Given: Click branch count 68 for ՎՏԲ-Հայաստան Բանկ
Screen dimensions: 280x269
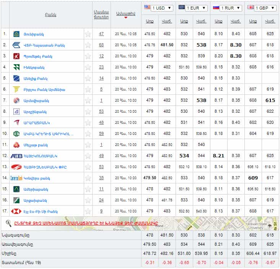Looking at the screenshot, I should point(101,45).
